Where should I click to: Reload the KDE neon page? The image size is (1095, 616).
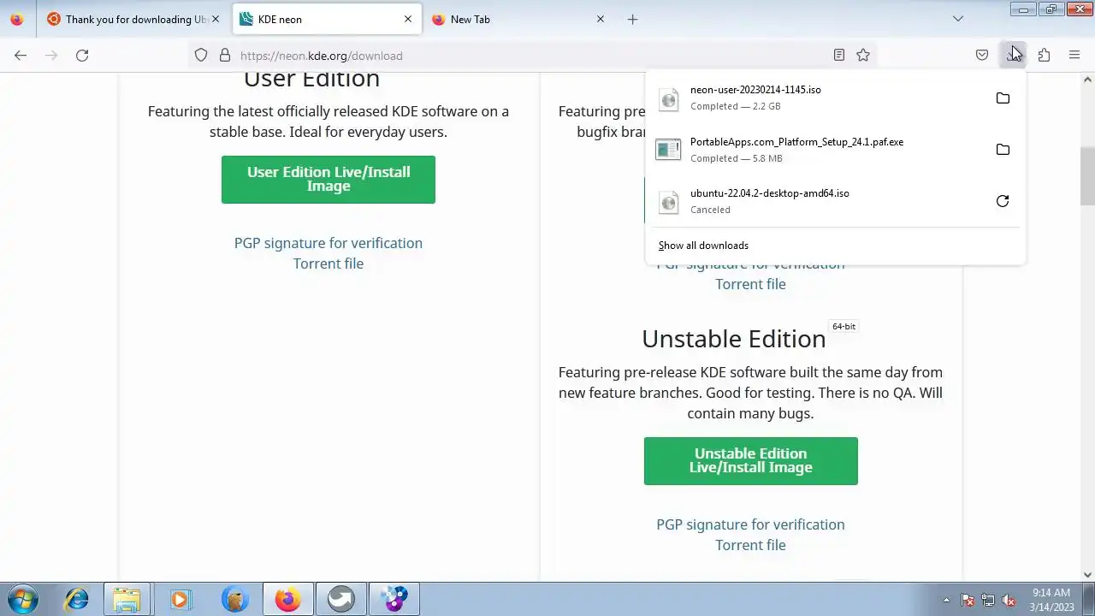tap(82, 56)
